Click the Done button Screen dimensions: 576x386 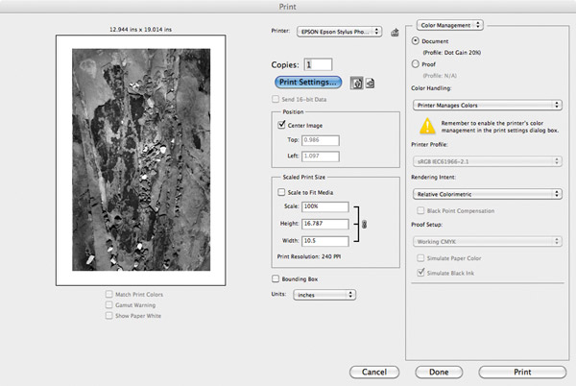(x=439, y=372)
